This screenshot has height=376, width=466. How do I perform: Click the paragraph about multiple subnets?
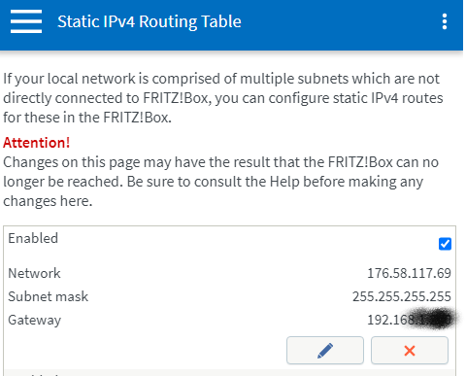pyautogui.click(x=223, y=98)
